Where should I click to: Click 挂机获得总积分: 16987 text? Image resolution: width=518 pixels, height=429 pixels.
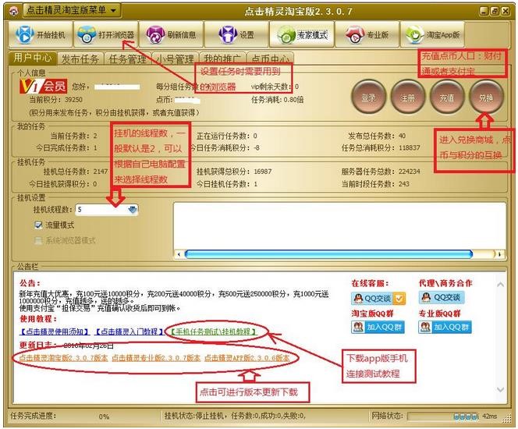pos(234,172)
